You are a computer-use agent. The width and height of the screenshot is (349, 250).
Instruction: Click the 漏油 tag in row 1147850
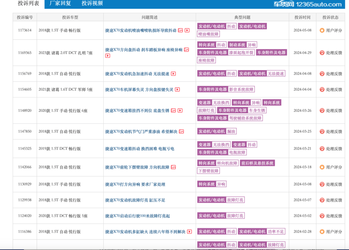click(231, 131)
